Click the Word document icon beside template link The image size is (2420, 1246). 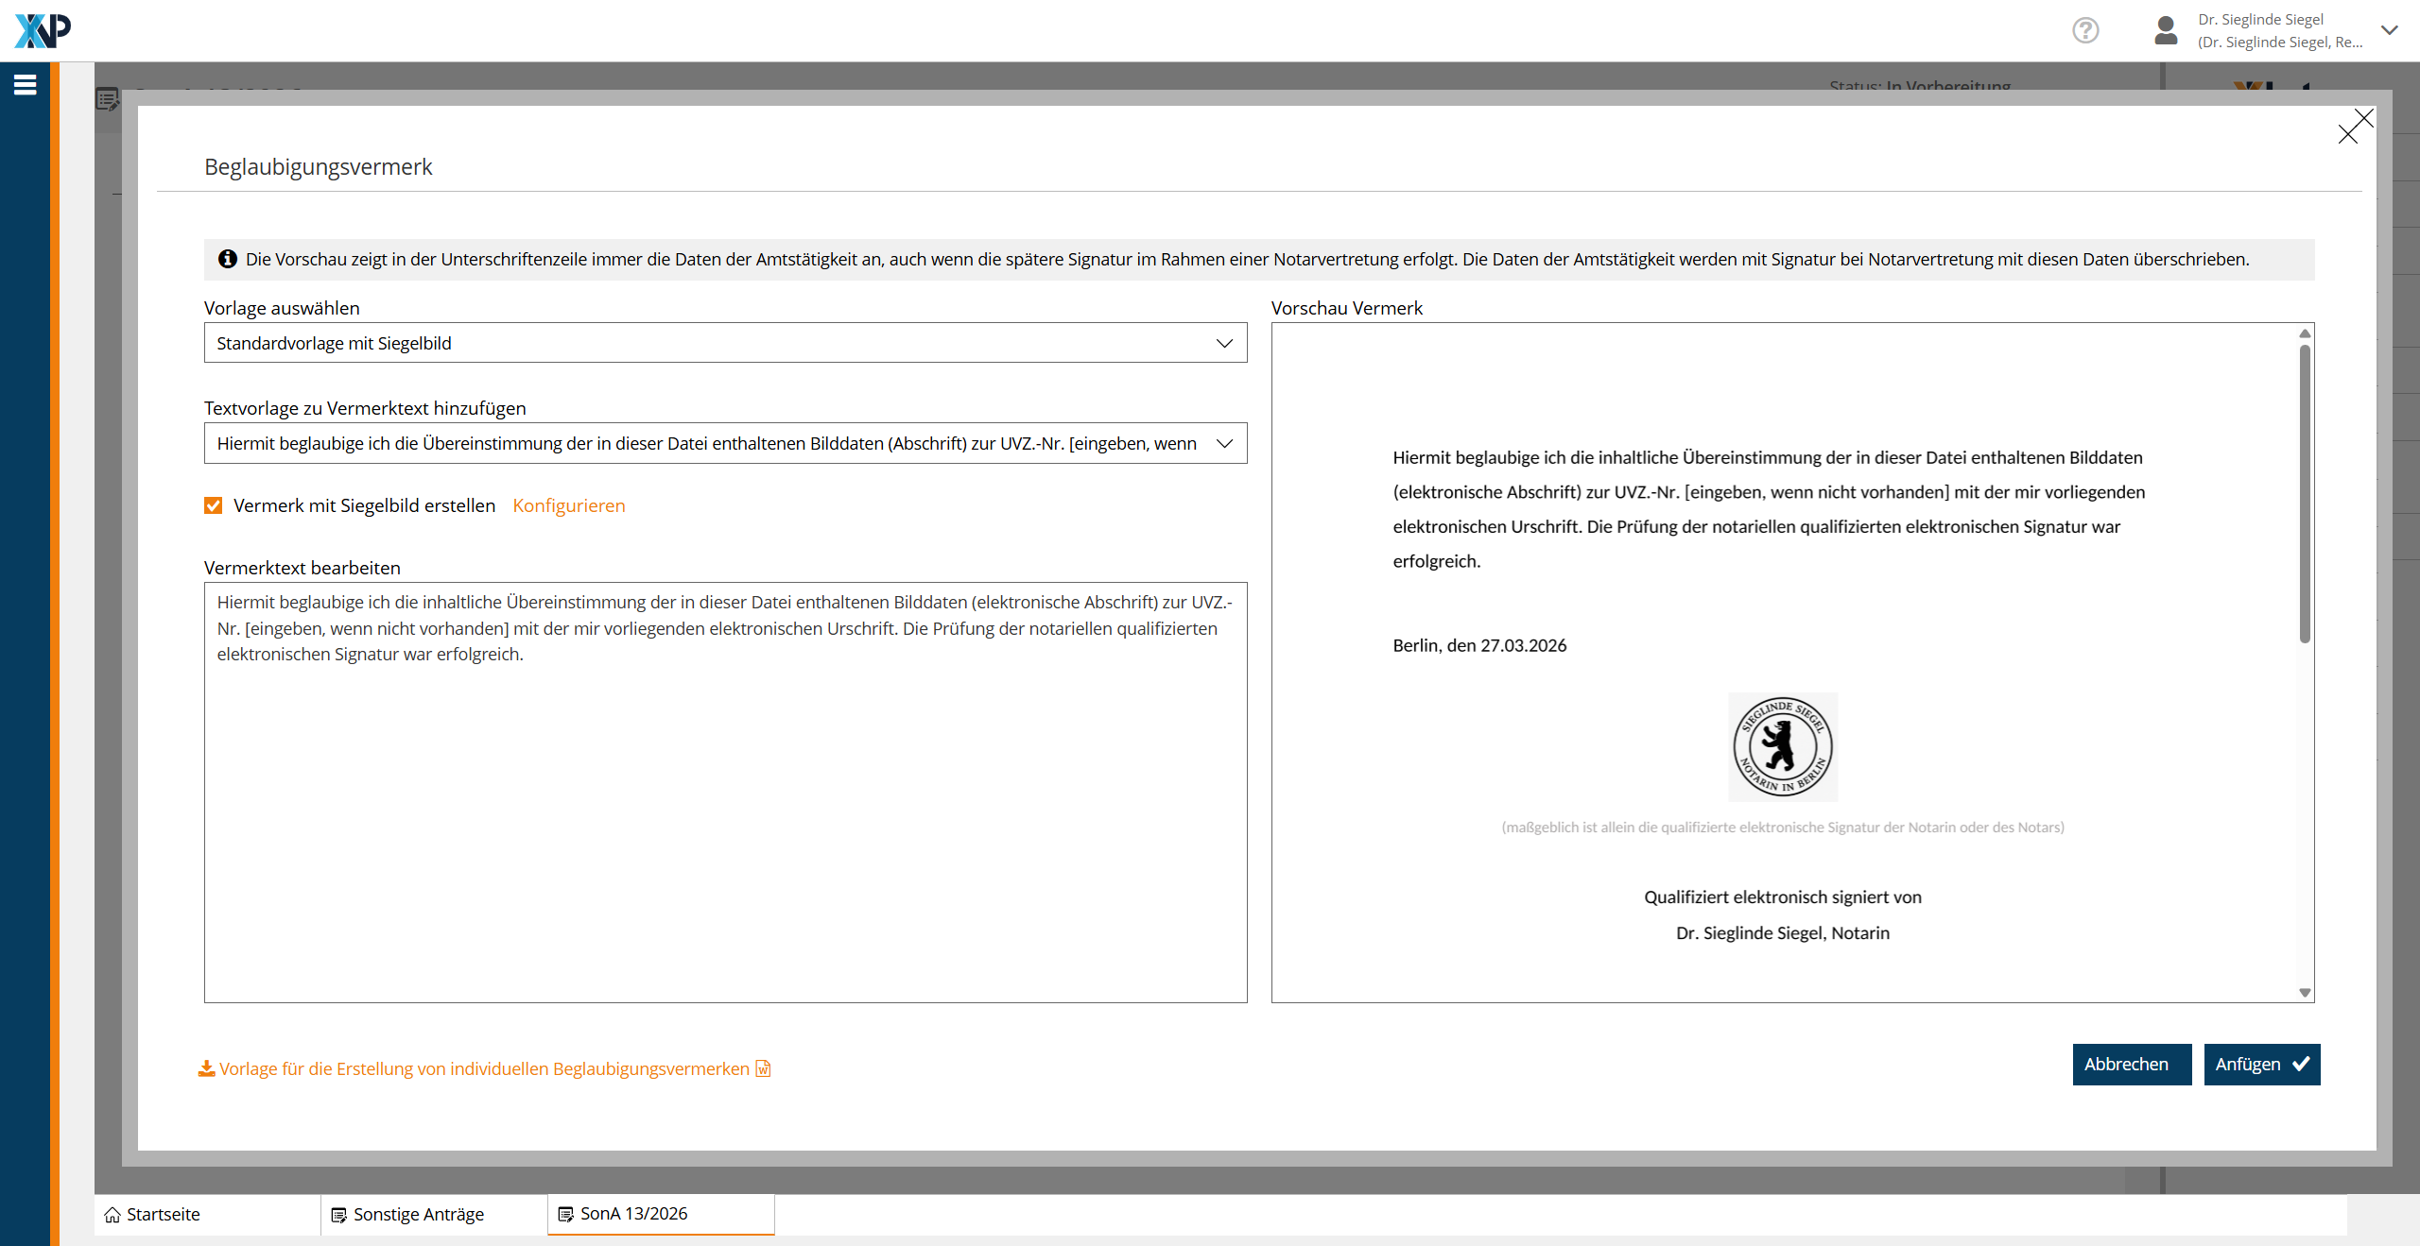tap(764, 1068)
